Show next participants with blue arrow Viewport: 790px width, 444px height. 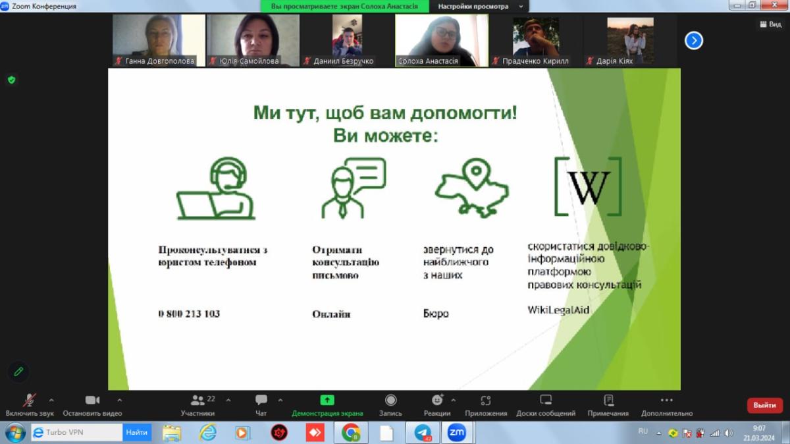pyautogui.click(x=693, y=41)
